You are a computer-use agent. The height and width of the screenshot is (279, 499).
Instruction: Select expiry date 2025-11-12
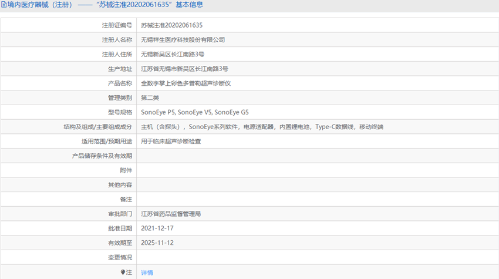click(157, 243)
